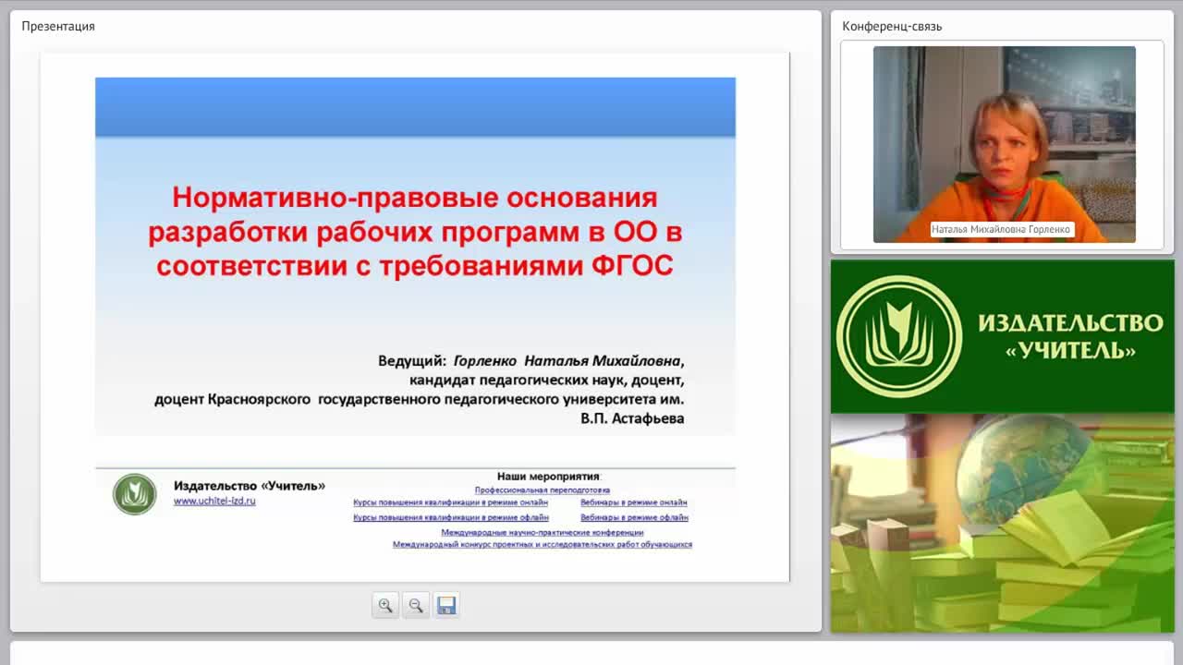The image size is (1183, 665).
Task: Open the Вебинары в режиме онлайн link
Action: click(634, 503)
